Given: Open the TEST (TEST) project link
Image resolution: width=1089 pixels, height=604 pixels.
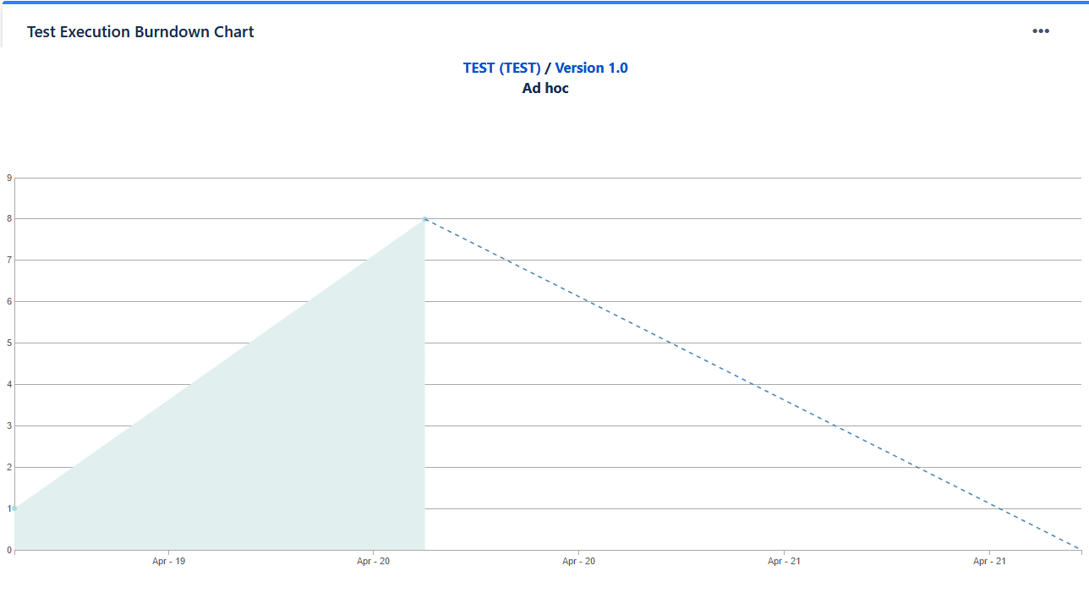Looking at the screenshot, I should [501, 68].
